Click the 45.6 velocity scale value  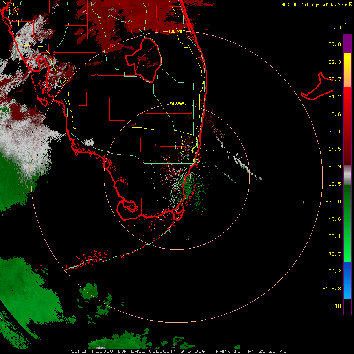click(335, 114)
